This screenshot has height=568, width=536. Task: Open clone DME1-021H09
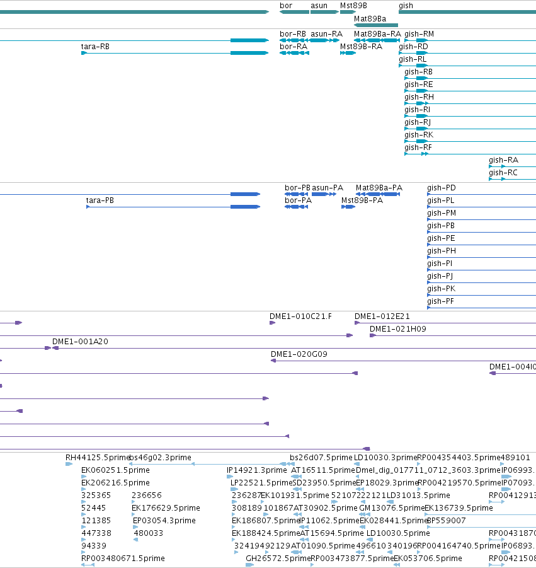[397, 329]
